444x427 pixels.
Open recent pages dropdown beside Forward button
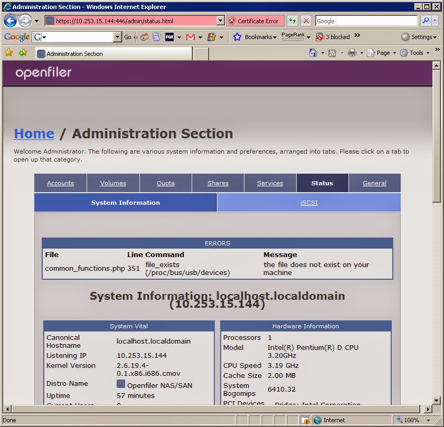tap(36, 21)
